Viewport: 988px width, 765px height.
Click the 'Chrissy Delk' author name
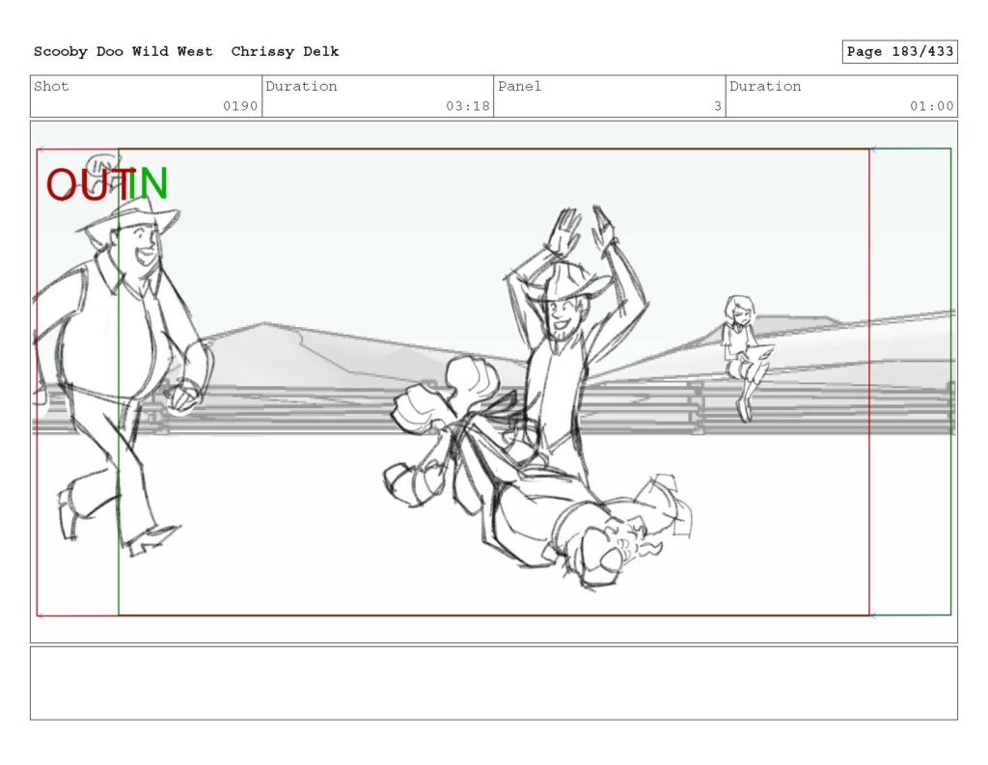coord(285,52)
